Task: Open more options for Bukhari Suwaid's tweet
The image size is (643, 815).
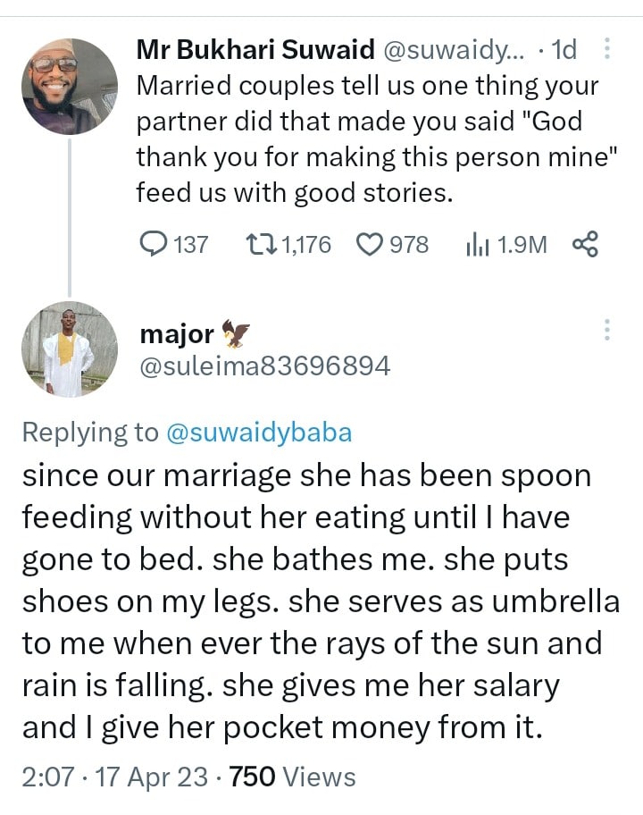Action: tap(607, 50)
